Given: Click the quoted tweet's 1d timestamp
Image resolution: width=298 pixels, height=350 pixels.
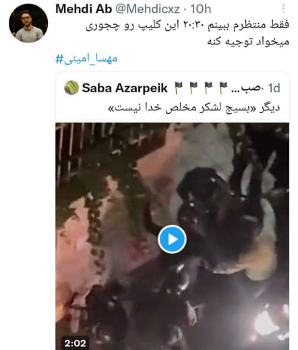Looking at the screenshot, I should (x=274, y=88).
